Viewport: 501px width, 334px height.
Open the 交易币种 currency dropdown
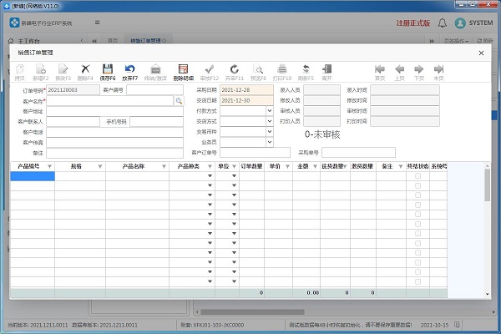coord(270,131)
